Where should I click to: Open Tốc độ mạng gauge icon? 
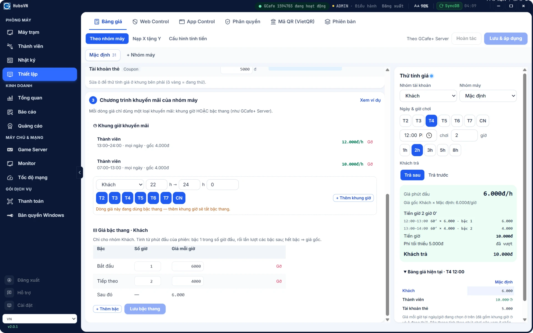pyautogui.click(x=10, y=177)
